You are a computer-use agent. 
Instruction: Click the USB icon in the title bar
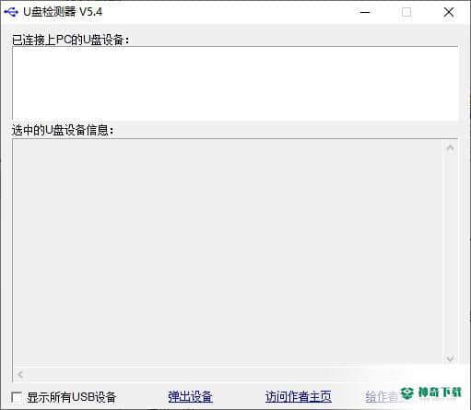point(11,12)
